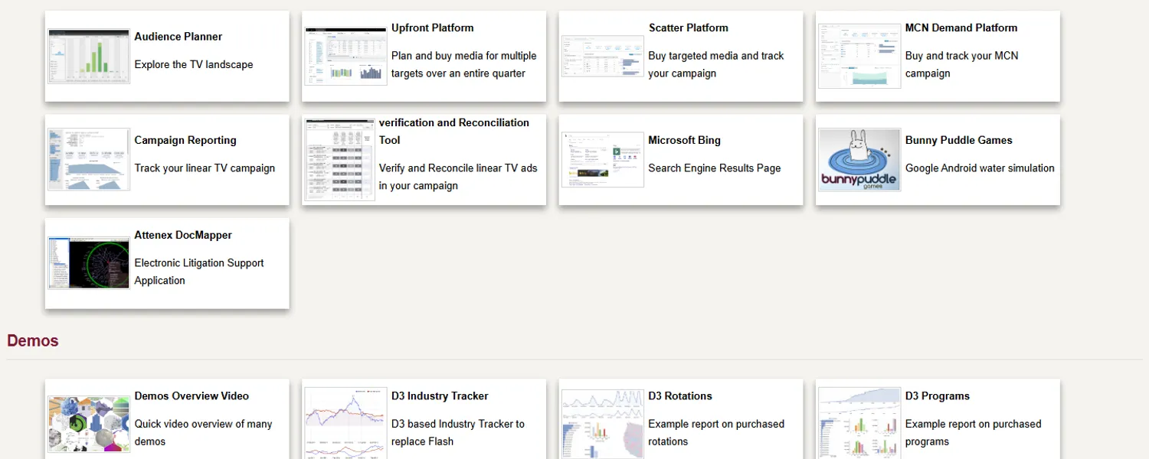Select 'Buy and track your MCN' text
1149x459 pixels.
click(962, 56)
